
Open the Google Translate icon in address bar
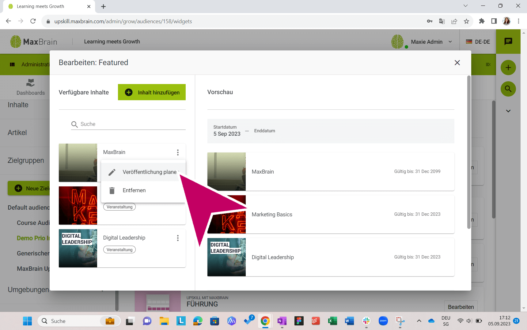pos(442,21)
